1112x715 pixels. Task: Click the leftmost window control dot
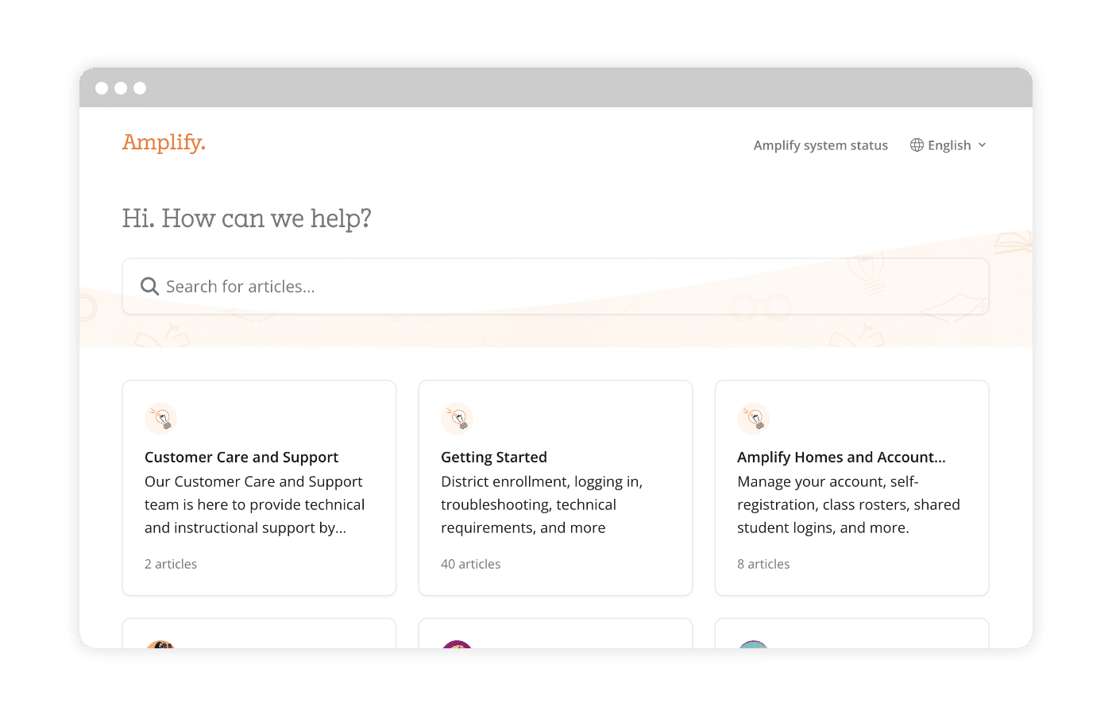pos(102,88)
